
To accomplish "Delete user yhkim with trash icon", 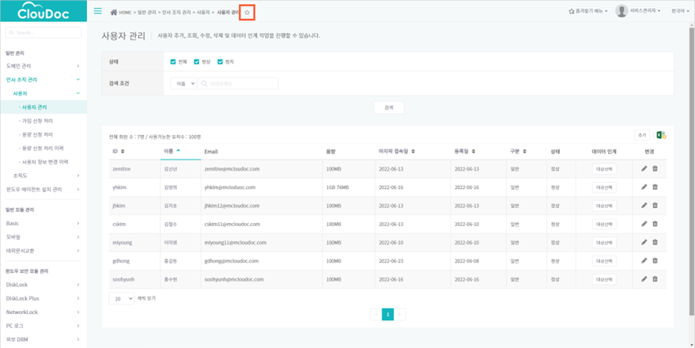I will [x=655, y=187].
